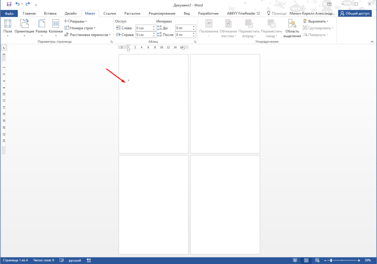Switch to the Вставка tab
Screen dimensions: 377x264
pyautogui.click(x=50, y=14)
